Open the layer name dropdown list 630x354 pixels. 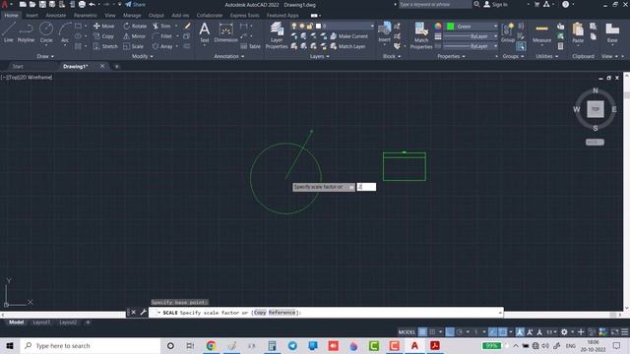372,27
